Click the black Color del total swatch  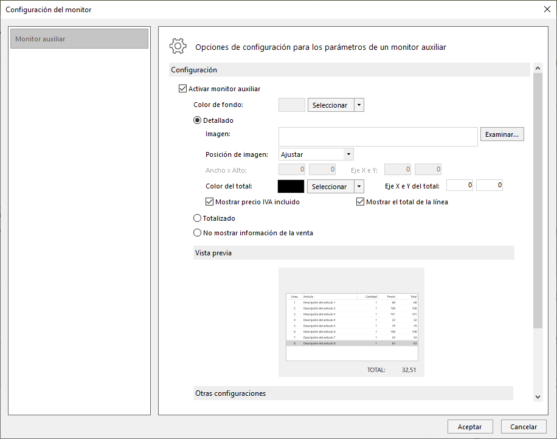[x=291, y=187]
